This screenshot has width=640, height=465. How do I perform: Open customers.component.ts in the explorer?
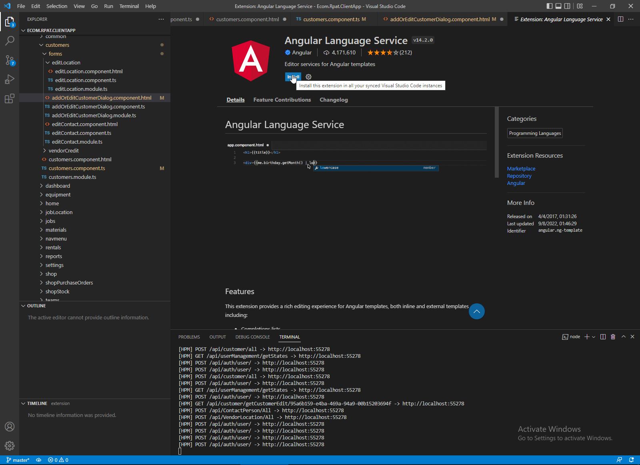tap(77, 168)
